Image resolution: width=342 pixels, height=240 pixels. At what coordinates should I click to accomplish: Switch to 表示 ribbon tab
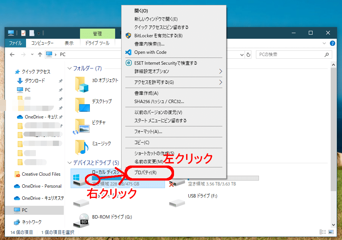click(69, 43)
